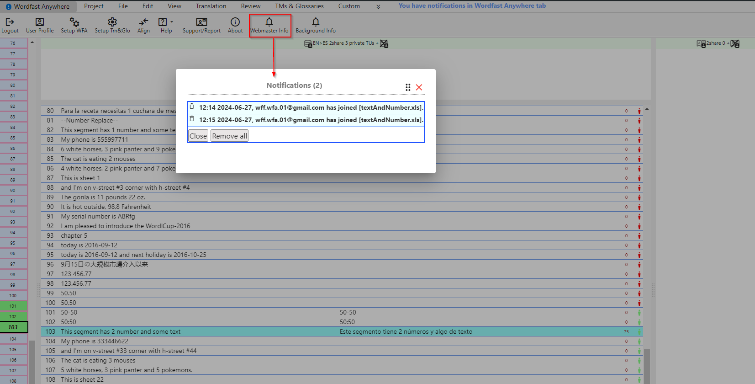Click the green status icon on row 101
The image size is (755, 384).
click(x=639, y=312)
